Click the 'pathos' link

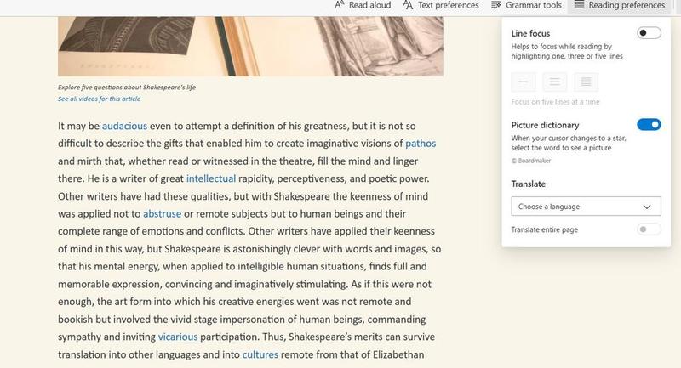click(x=421, y=144)
